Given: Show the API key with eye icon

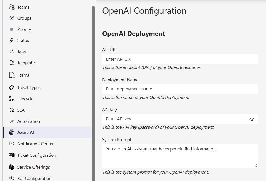Looking at the screenshot, I should pyautogui.click(x=252, y=119).
